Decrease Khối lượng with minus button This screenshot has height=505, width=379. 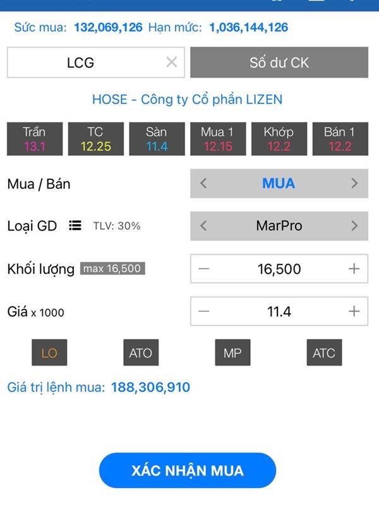[203, 269]
